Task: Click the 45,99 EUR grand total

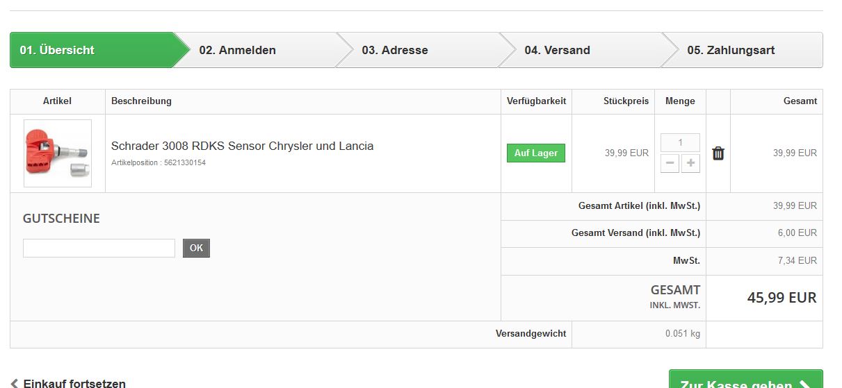Action: coord(782,298)
